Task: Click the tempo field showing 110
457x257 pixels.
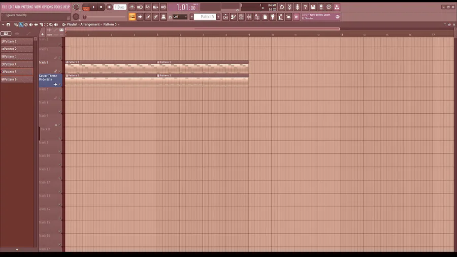Action: coord(120,7)
